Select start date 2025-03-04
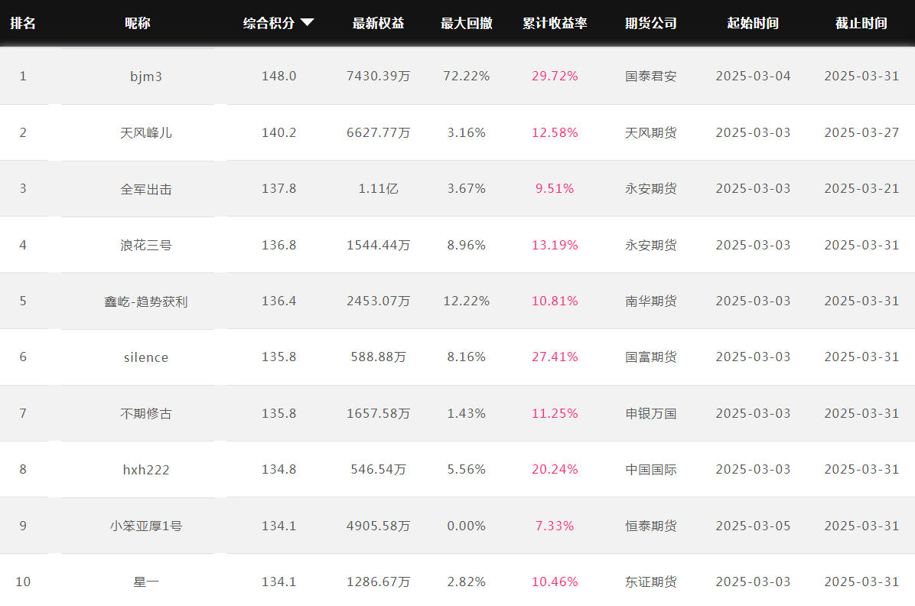915x606 pixels. [x=753, y=76]
